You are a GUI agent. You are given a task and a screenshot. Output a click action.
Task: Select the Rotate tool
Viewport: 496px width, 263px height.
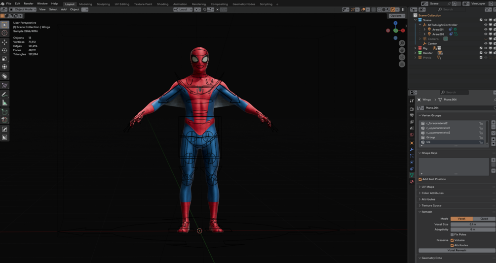[4, 50]
